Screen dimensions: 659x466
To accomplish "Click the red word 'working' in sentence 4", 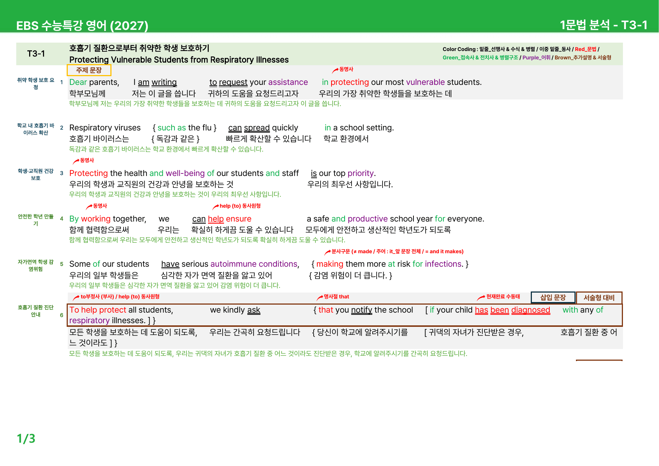I will coord(96,219).
